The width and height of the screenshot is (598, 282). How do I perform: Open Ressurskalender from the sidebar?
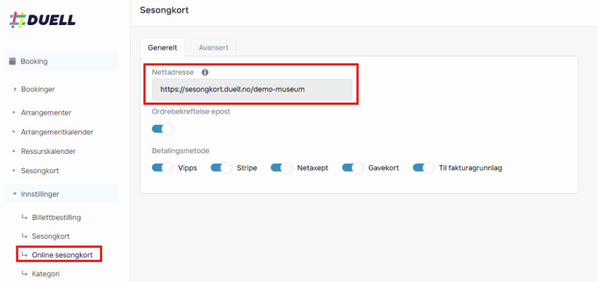48,151
